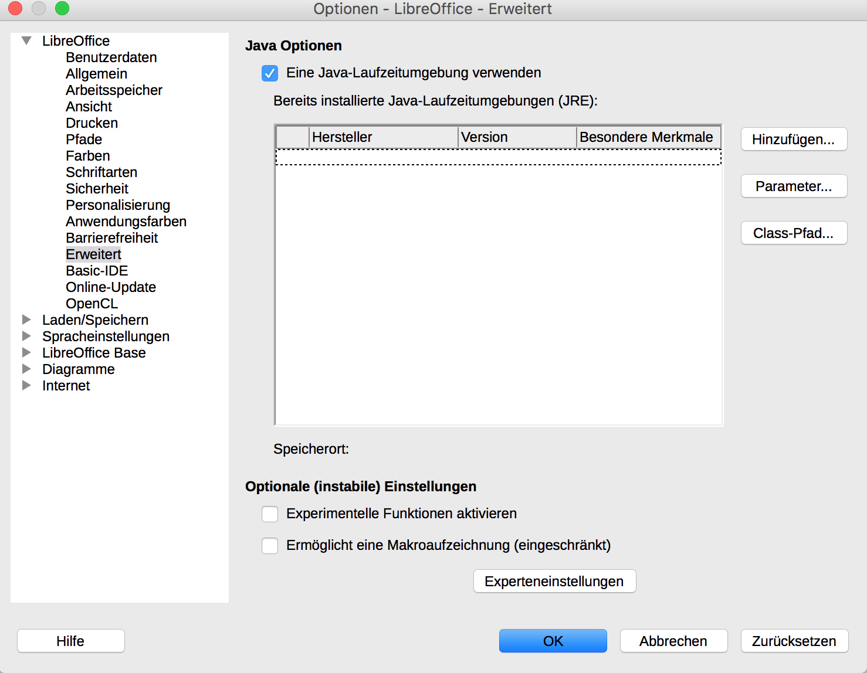
Task: Select Benutzerdaten in the tree
Action: 111,57
